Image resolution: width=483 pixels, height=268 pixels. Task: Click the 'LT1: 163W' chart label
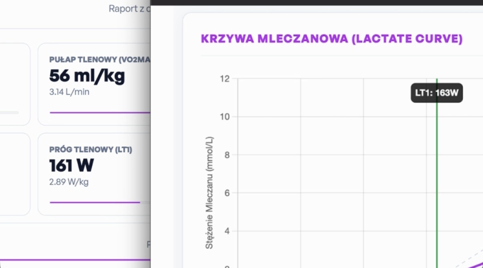437,93
